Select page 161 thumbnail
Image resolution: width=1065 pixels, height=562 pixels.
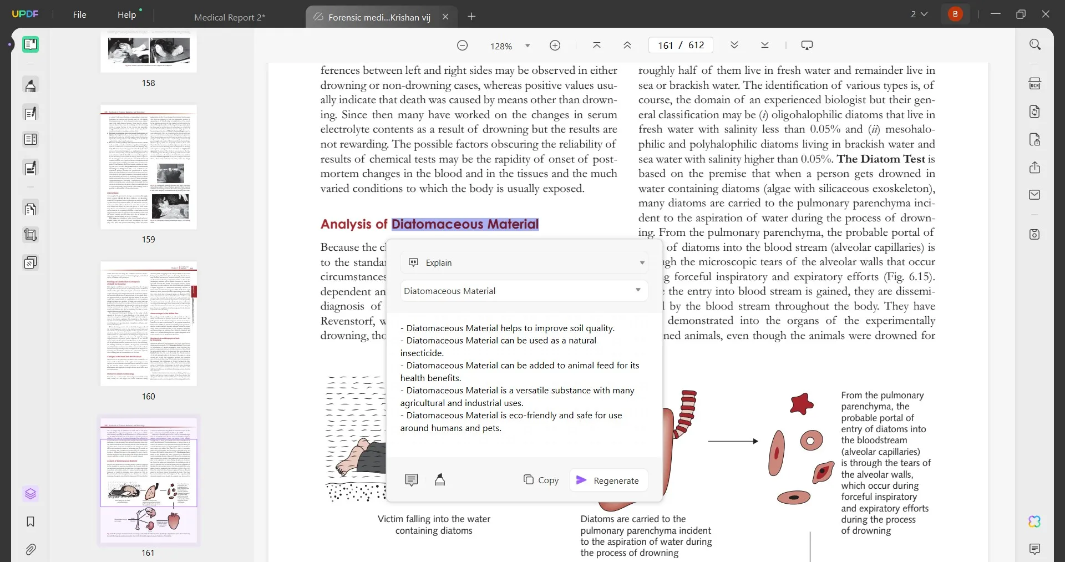[149, 480]
